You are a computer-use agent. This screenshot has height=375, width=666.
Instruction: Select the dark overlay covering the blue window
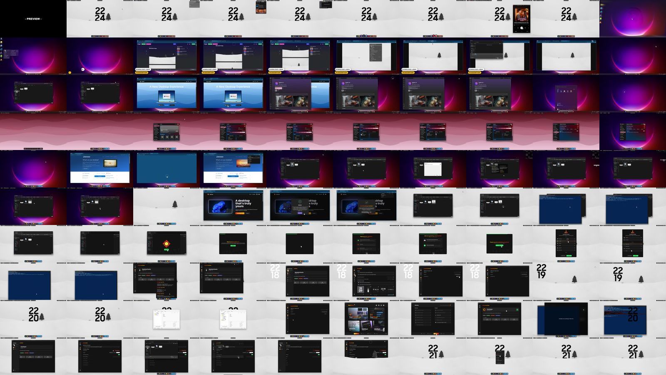point(566,319)
